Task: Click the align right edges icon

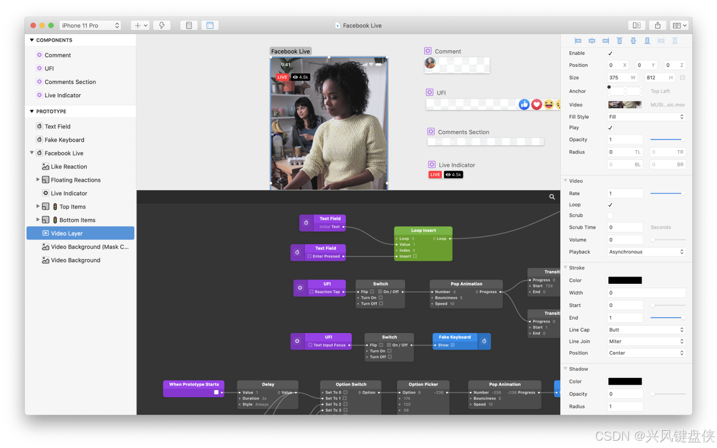Action: tap(606, 41)
